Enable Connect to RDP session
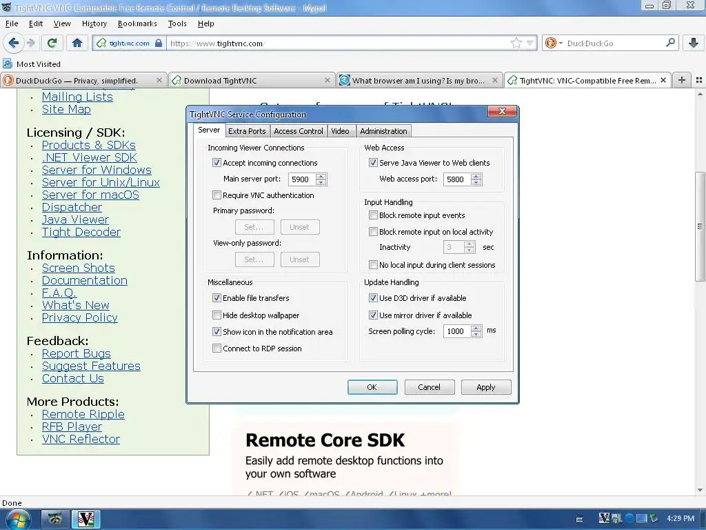 [216, 349]
